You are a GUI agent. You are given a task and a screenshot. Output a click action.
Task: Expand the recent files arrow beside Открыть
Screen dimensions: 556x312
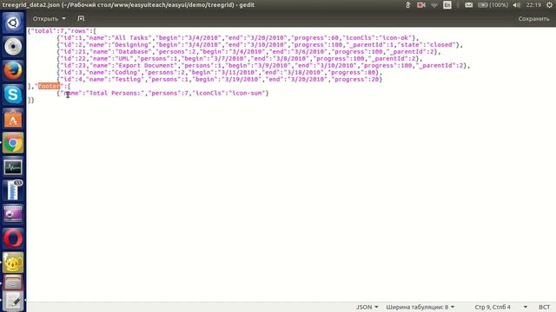click(x=63, y=18)
